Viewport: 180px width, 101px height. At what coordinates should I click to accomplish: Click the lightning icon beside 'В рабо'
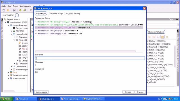[x=20, y=43]
